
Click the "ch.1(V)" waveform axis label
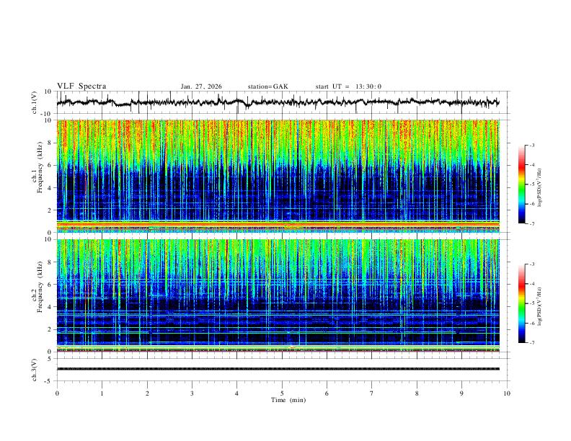click(x=35, y=102)
